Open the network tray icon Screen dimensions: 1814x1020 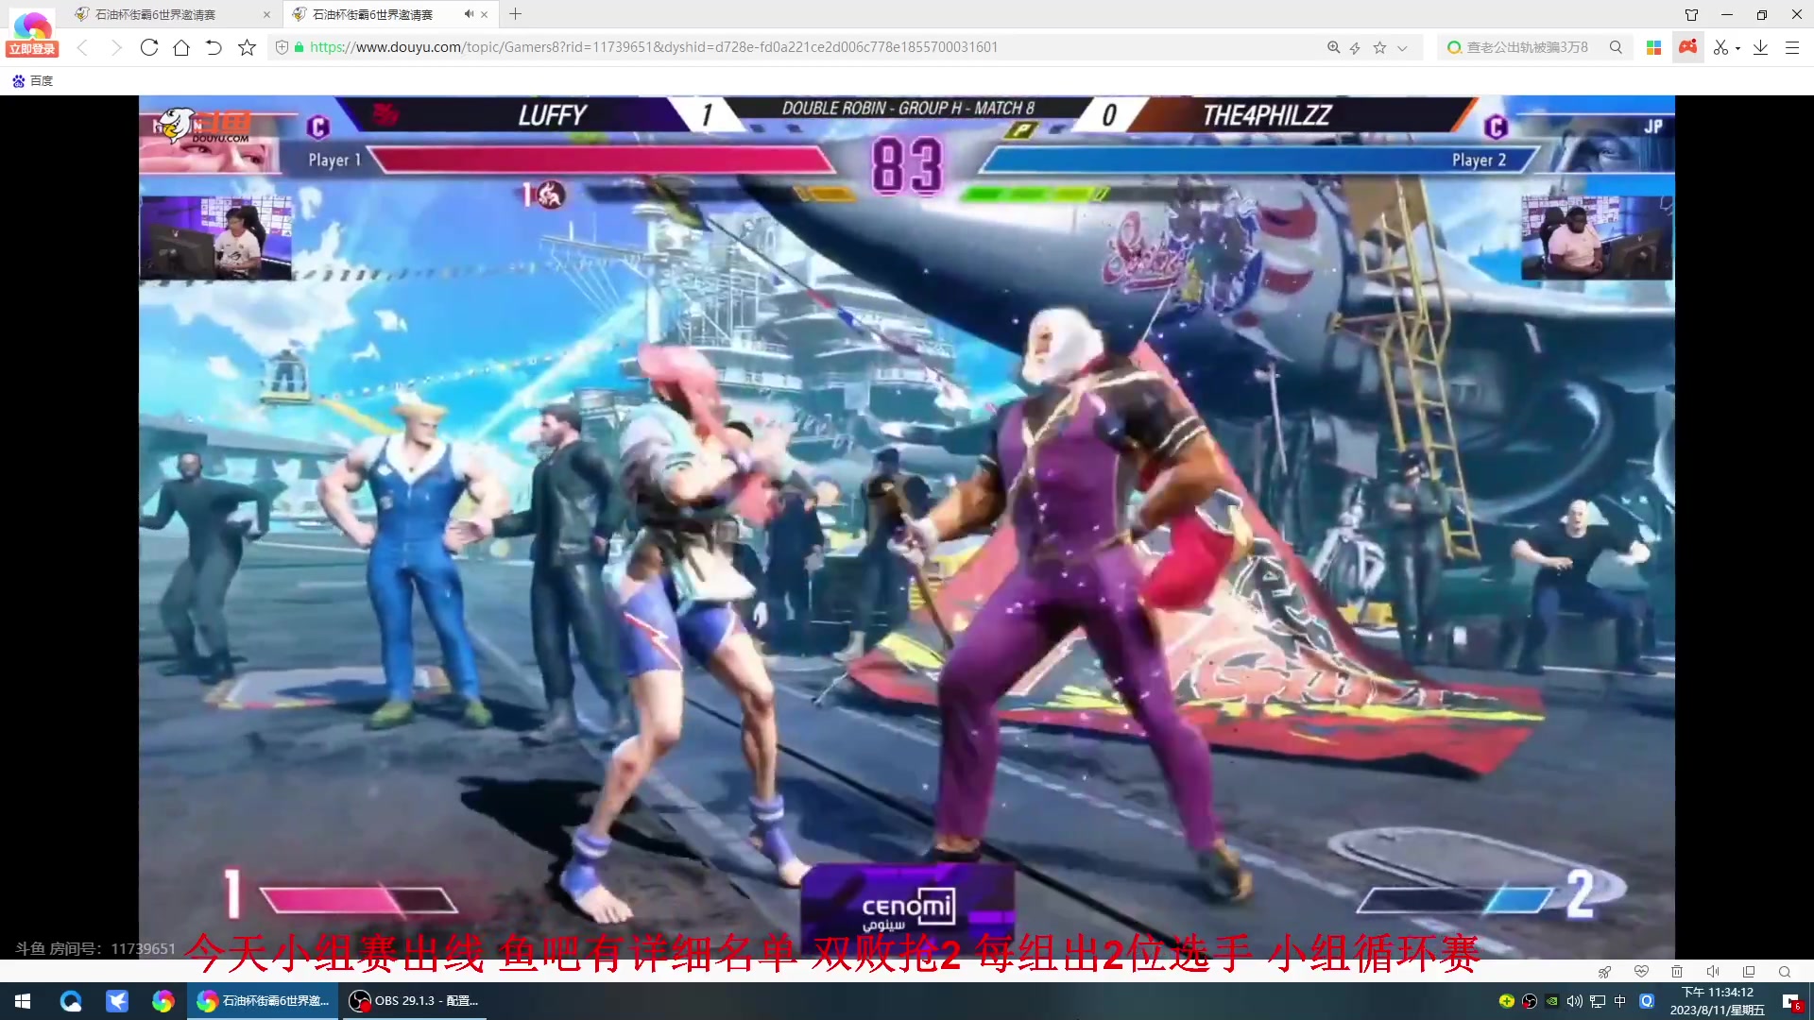coord(1598,1001)
